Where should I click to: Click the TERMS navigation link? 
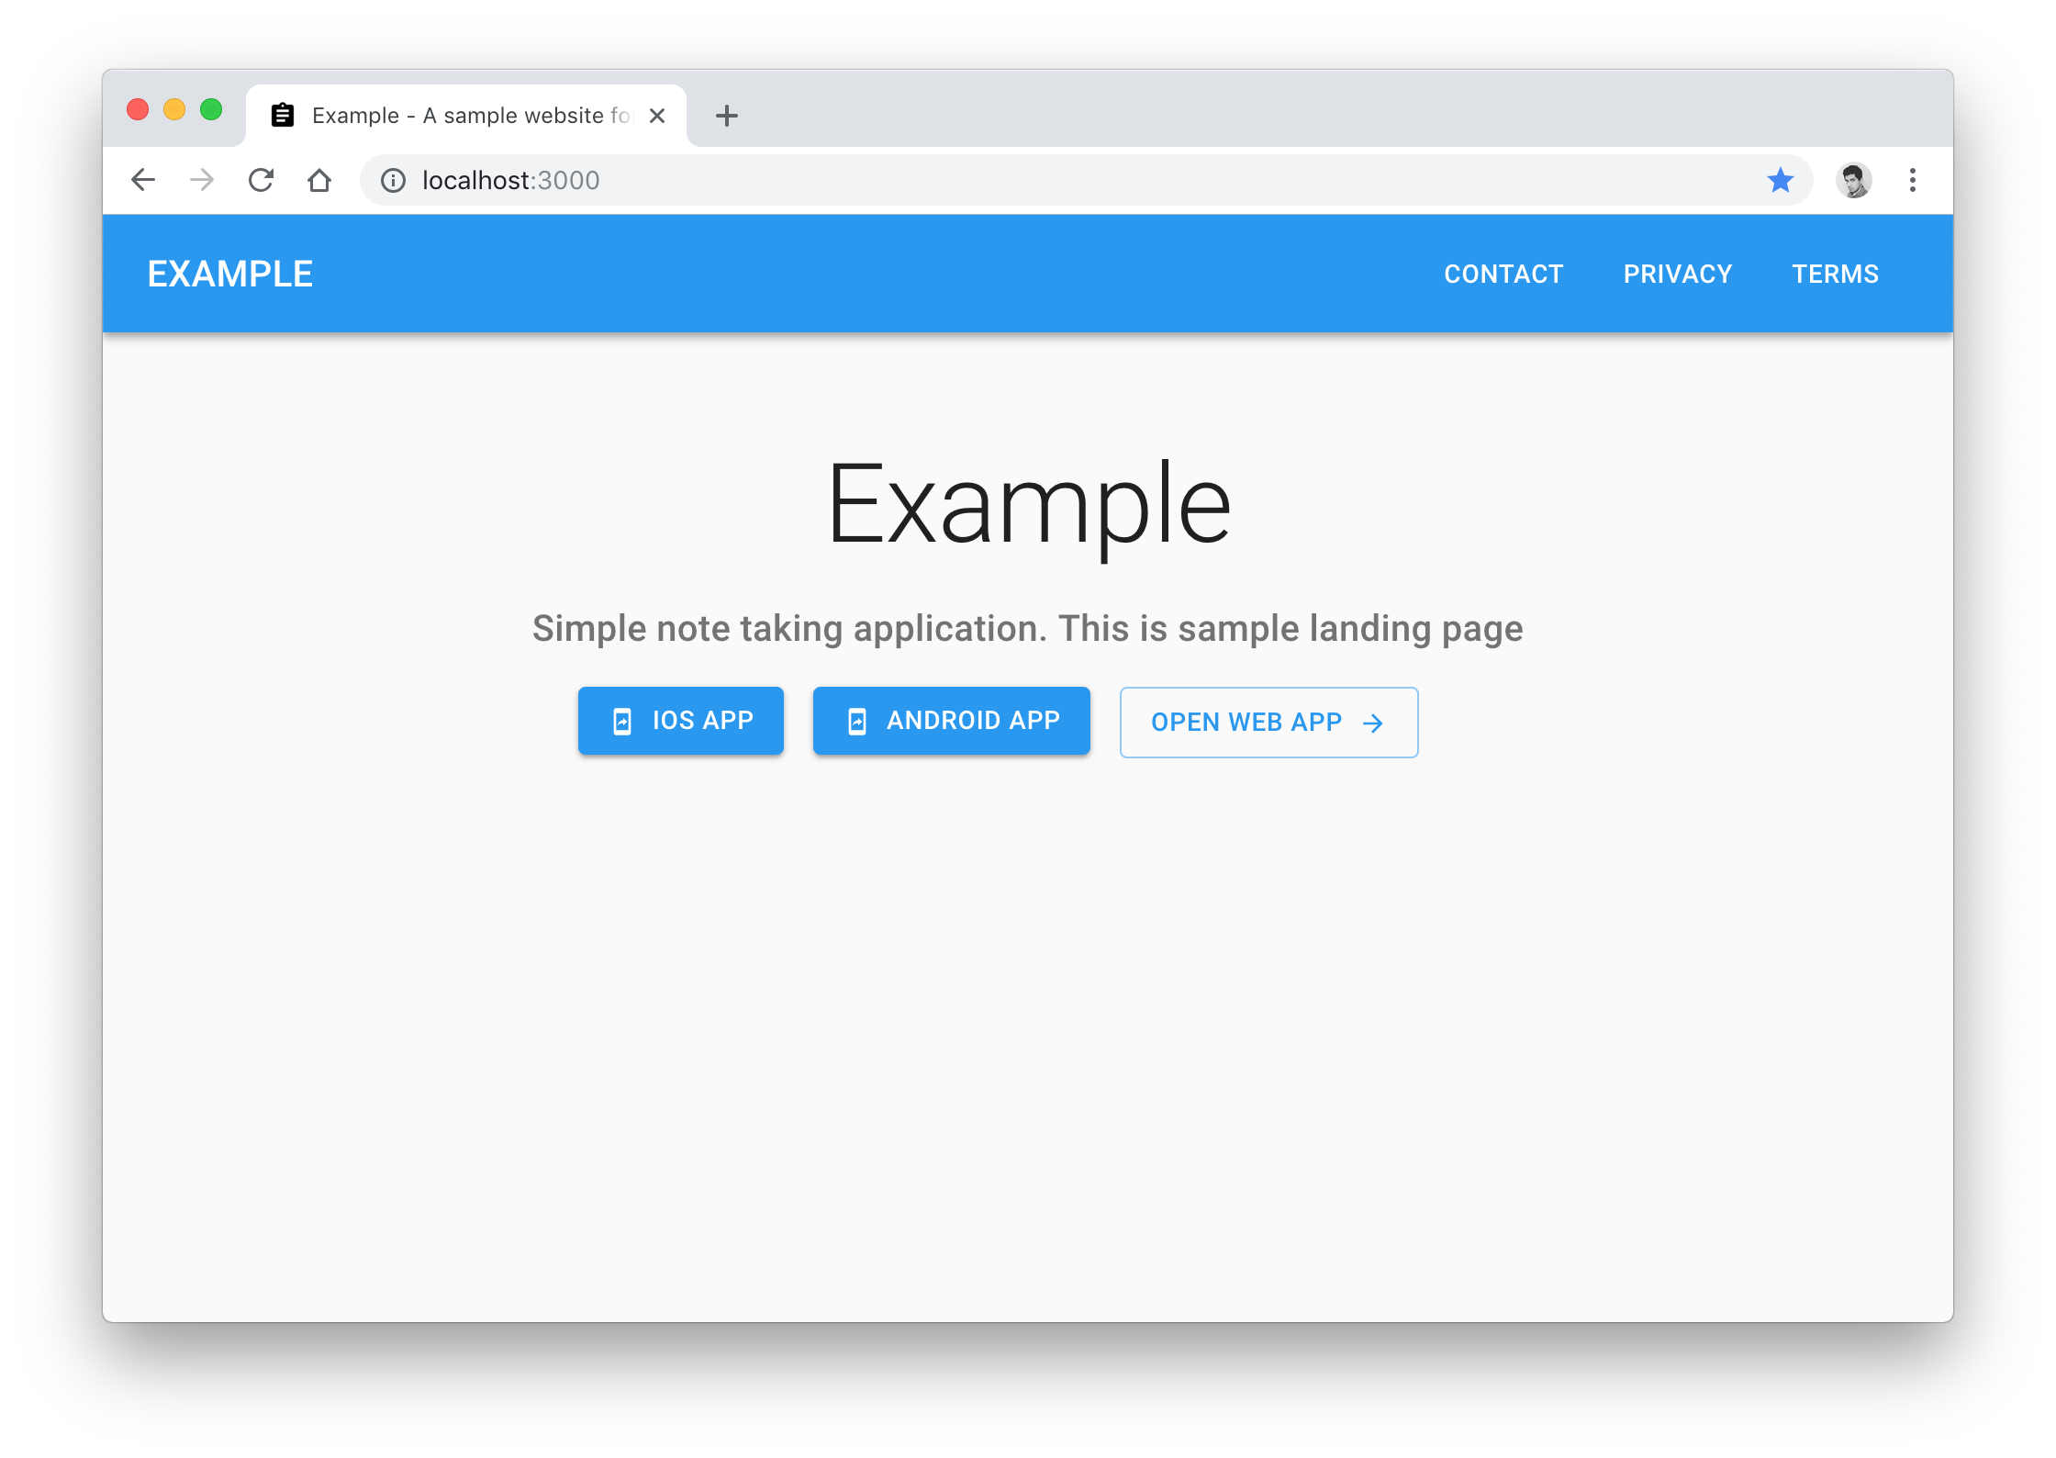[1834, 273]
